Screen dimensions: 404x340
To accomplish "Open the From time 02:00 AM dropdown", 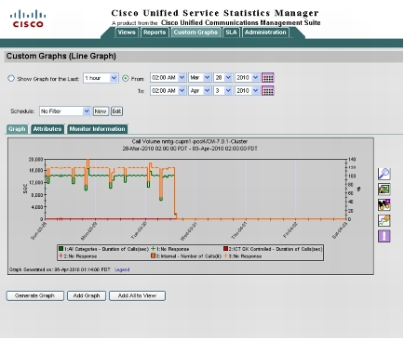I will (168, 78).
